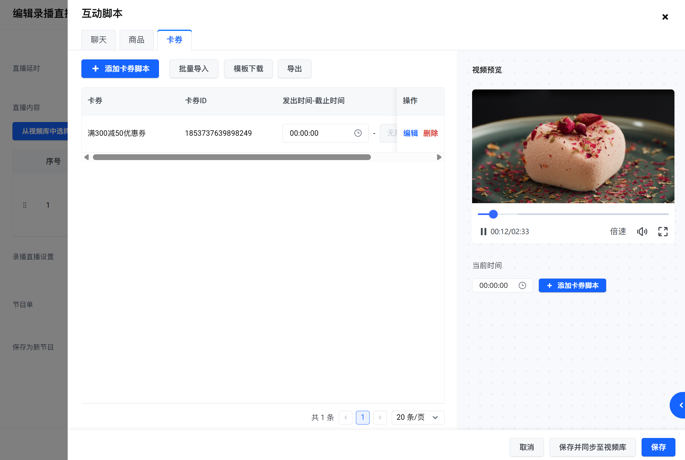Enter fullscreen video preview mode
Image resolution: width=685 pixels, height=460 pixels.
(663, 232)
